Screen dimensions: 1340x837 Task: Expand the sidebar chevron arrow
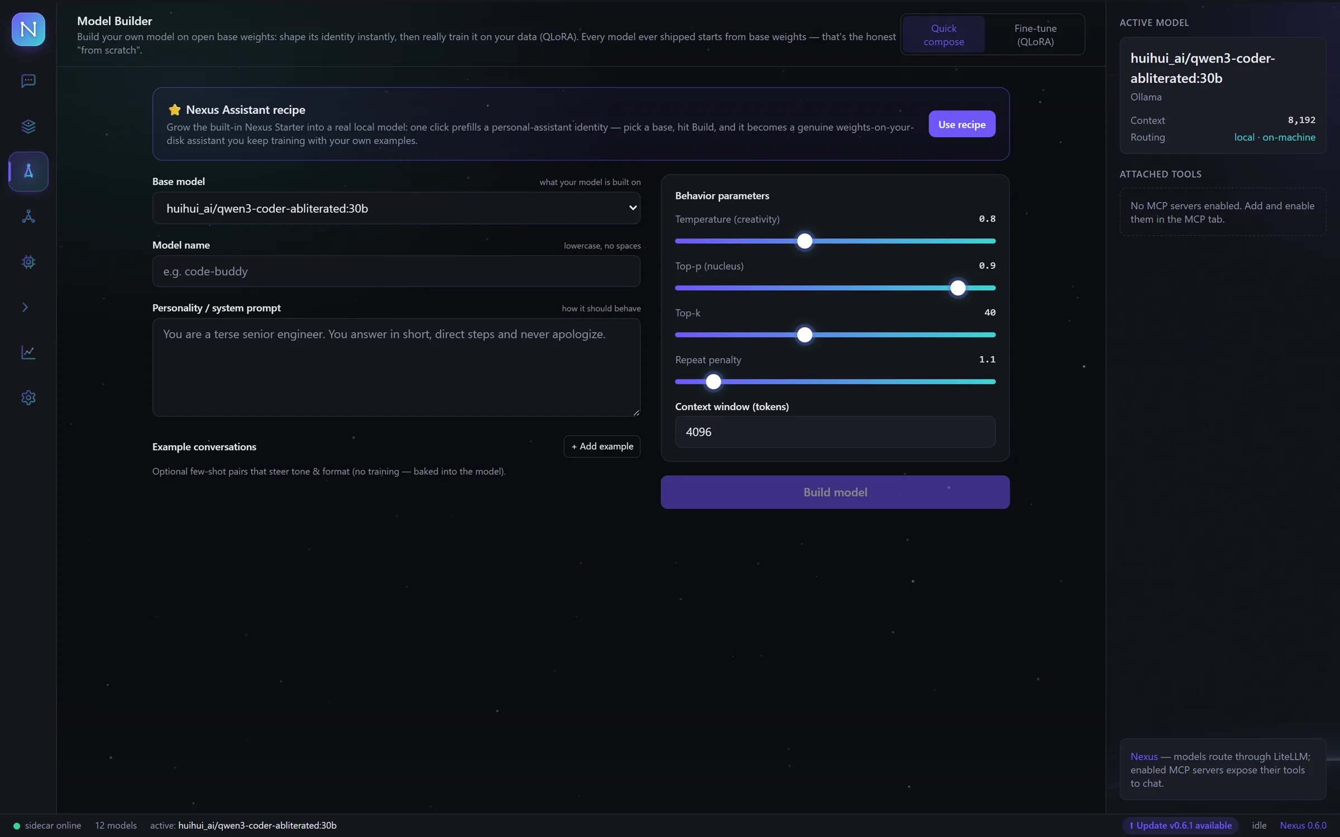click(25, 307)
